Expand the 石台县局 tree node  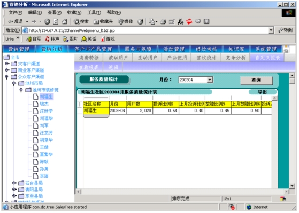tap(14, 183)
